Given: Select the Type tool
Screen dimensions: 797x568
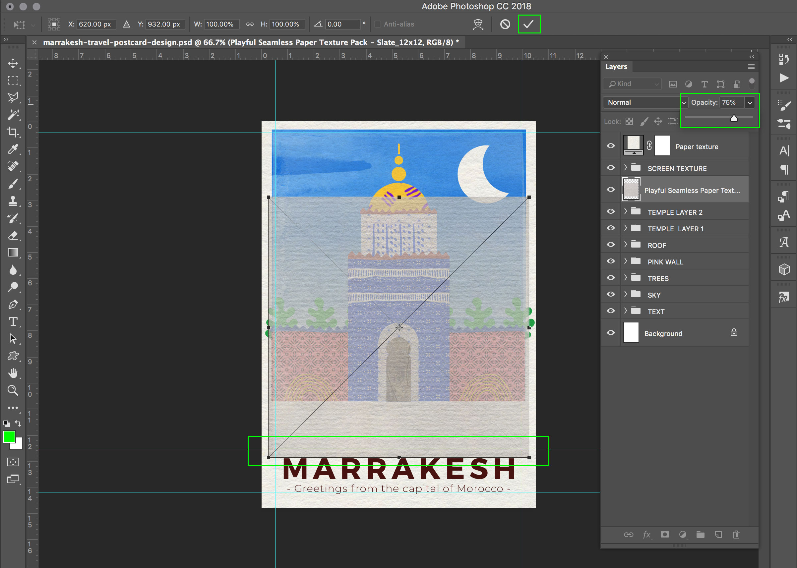Looking at the screenshot, I should pyautogui.click(x=13, y=321).
